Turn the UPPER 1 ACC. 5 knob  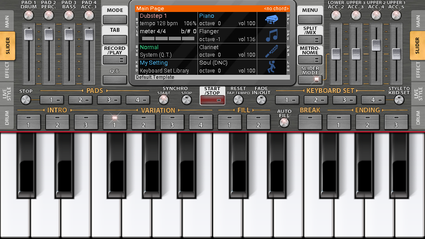pyautogui.click(x=396, y=15)
